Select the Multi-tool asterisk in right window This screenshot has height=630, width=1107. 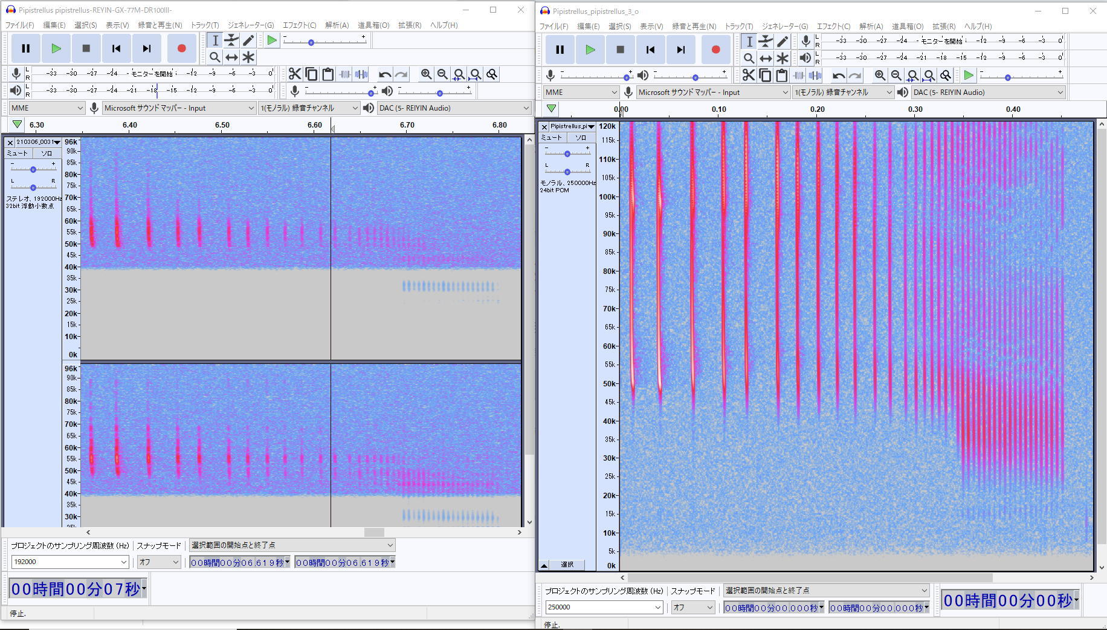783,58
